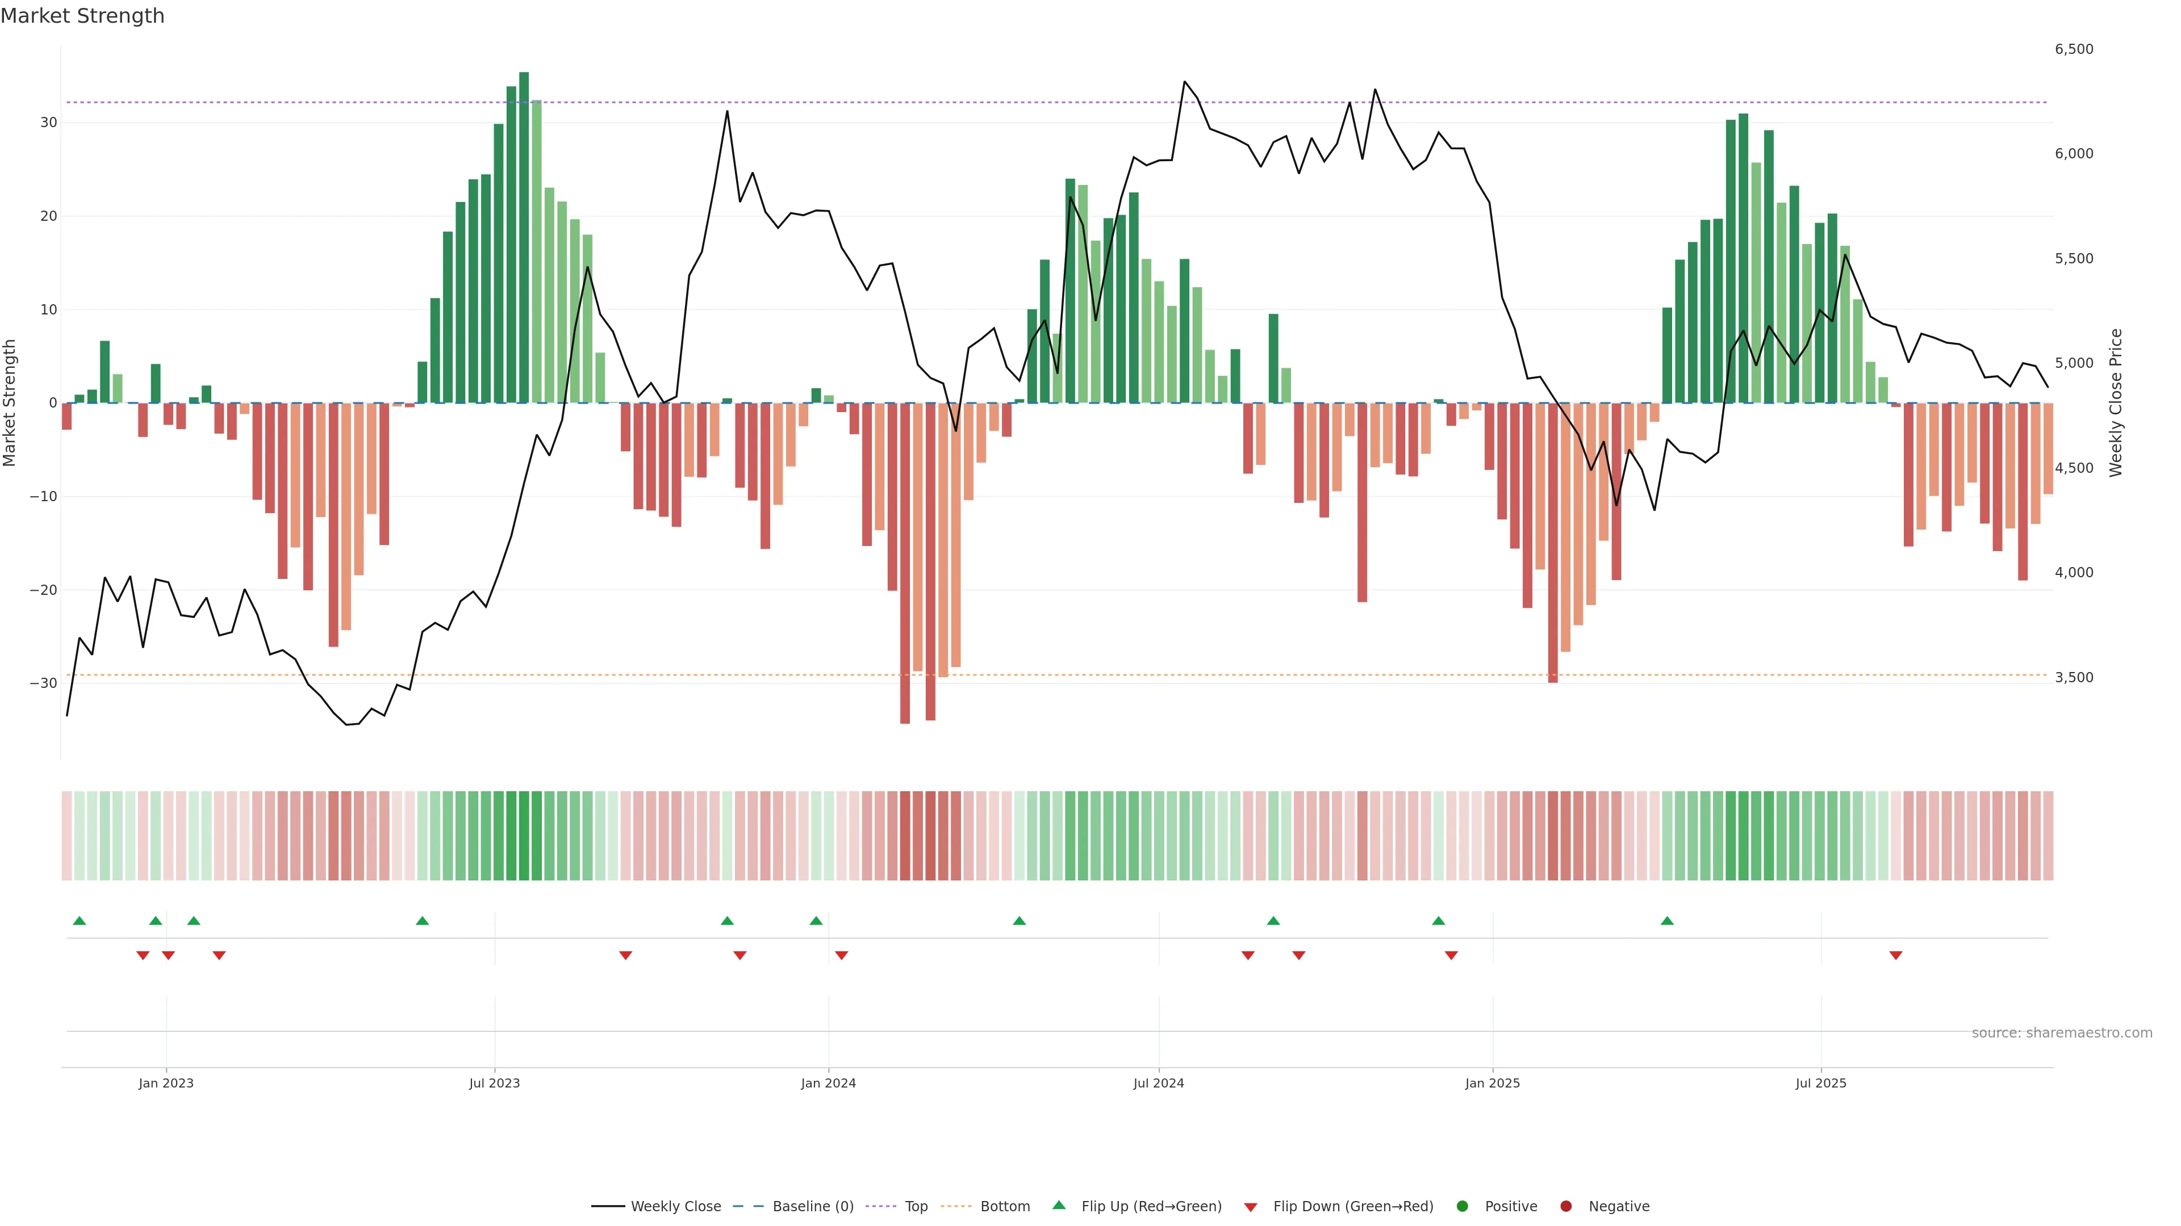Click the source: sharemaestro.com text
Image resolution: width=2181 pixels, height=1226 pixels.
pyautogui.click(x=2062, y=1032)
